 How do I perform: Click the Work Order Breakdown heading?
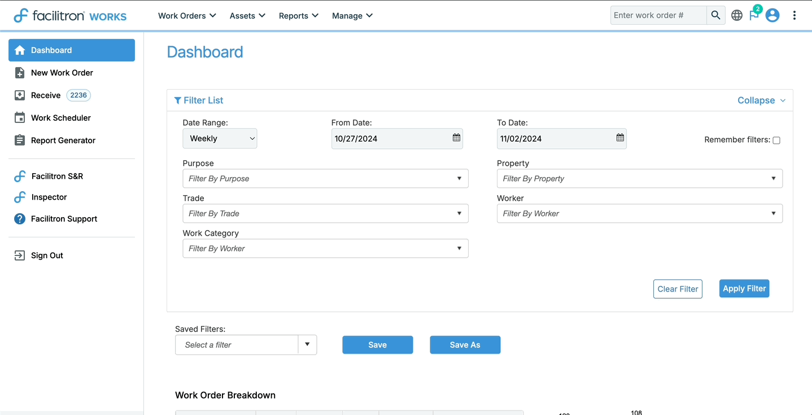coord(225,395)
